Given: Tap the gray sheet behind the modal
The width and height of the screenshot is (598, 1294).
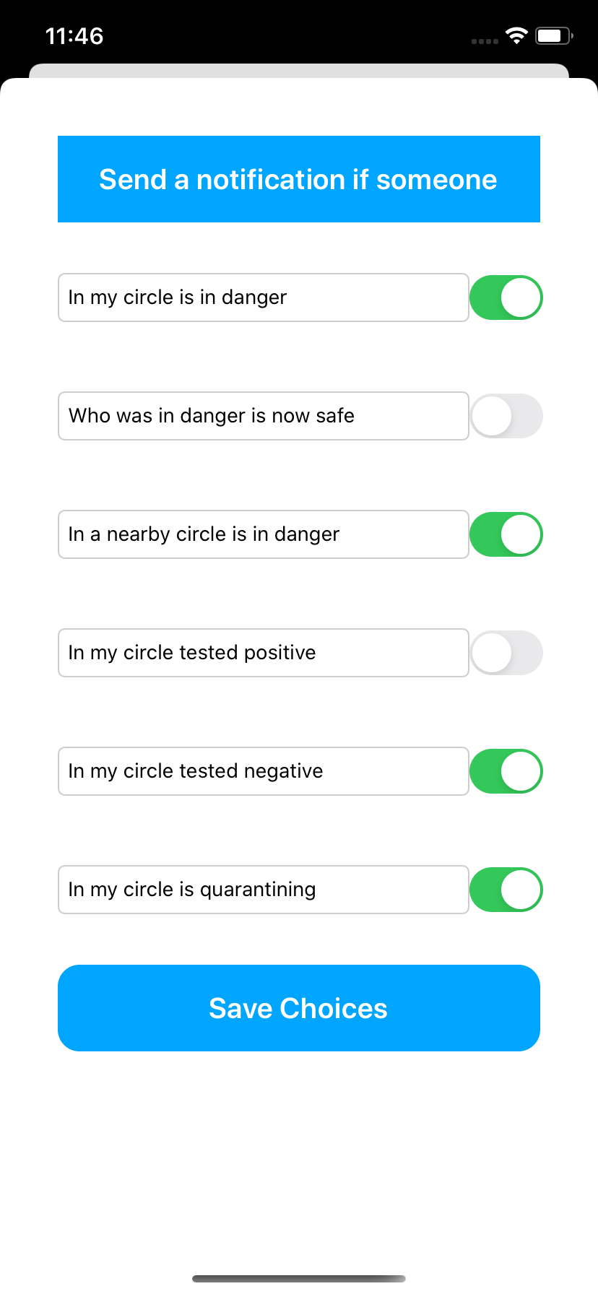Looking at the screenshot, I should [299, 71].
